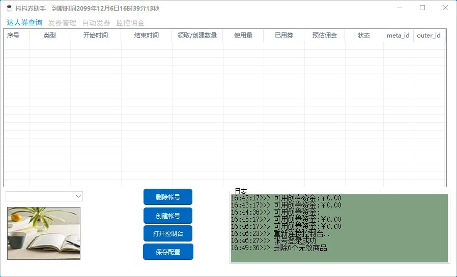Open the 自动发券 tab
The image size is (457, 277).
click(x=96, y=23)
